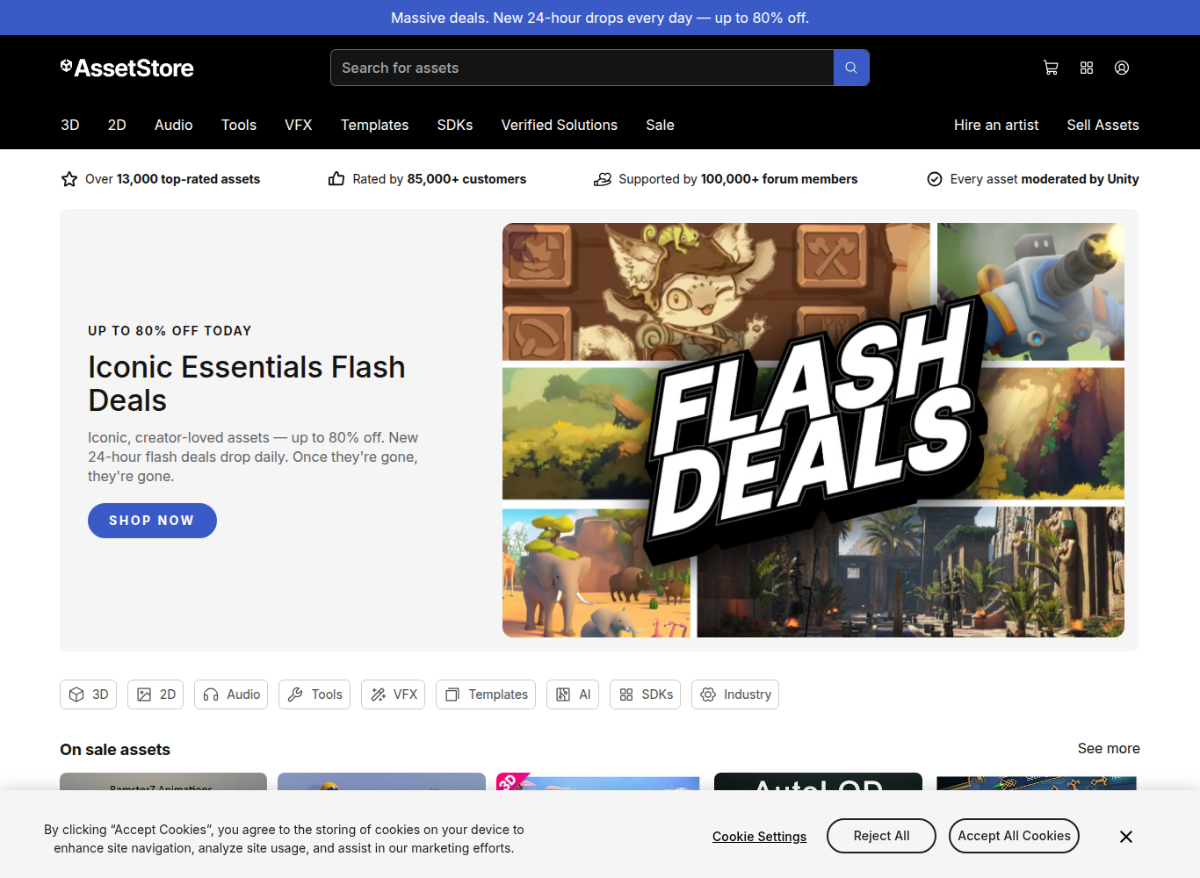Click the Every asset moderated by Unity text

click(x=1045, y=179)
